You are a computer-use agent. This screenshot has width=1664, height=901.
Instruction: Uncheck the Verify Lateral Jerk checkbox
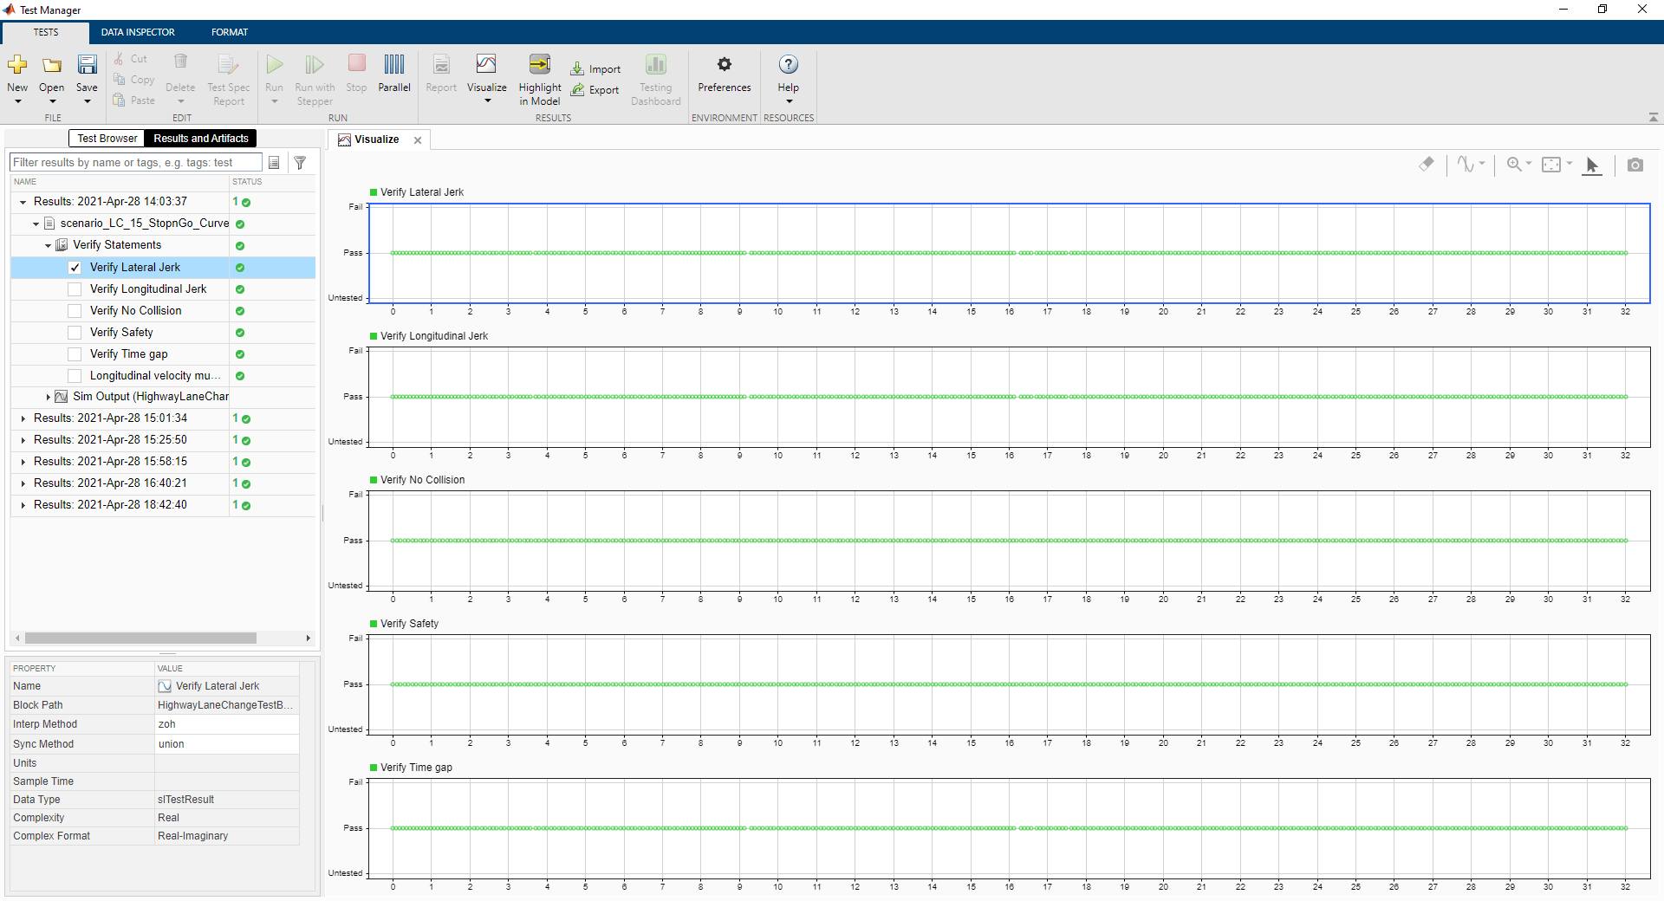(75, 268)
